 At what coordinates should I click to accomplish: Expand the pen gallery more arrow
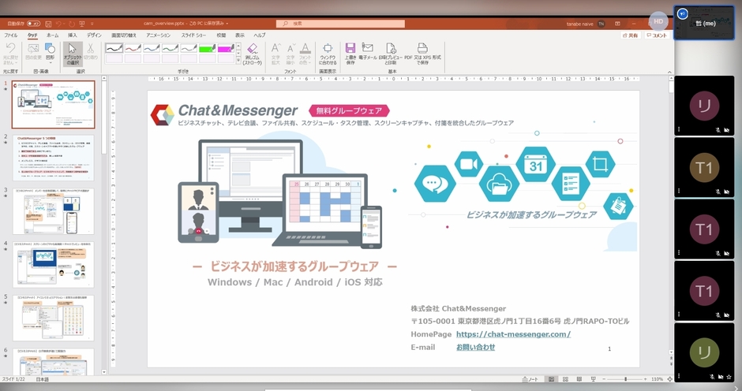coord(238,60)
